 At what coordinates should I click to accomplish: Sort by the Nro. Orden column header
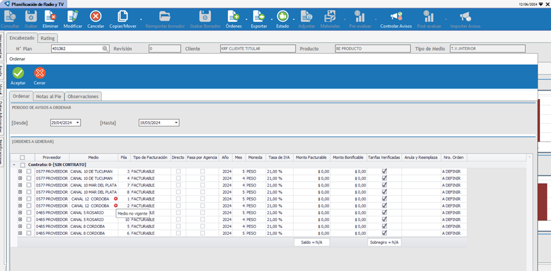(454, 158)
